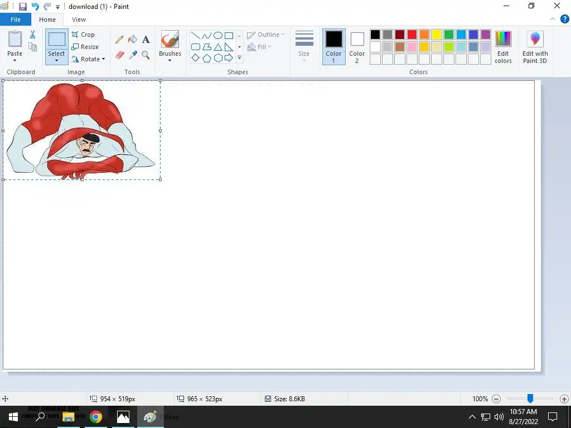
Task: Click the zoom slider handle
Action: click(x=530, y=398)
